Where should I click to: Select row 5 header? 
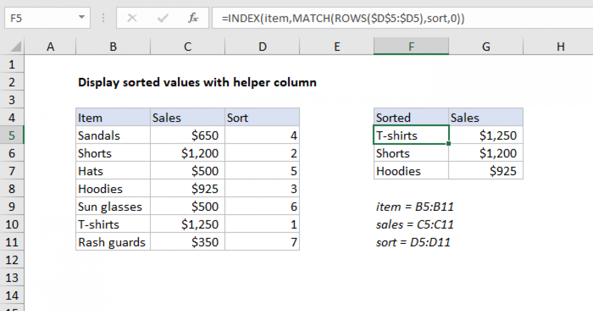coord(12,135)
